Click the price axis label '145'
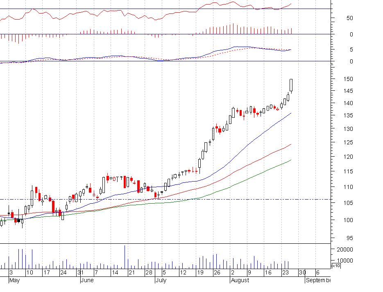 pyautogui.click(x=348, y=91)
